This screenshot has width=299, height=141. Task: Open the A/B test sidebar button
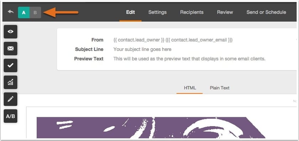[10, 116]
